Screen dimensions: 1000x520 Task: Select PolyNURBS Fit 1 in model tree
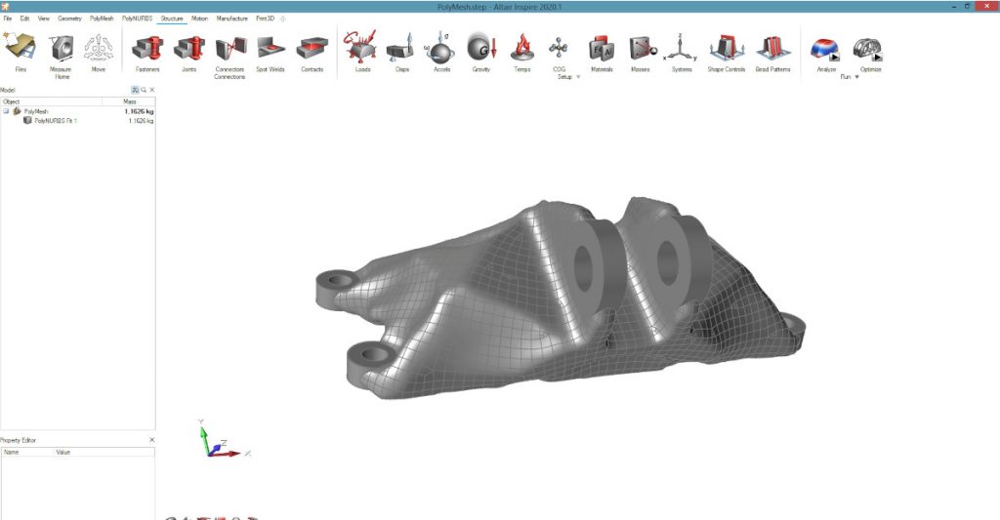55,121
